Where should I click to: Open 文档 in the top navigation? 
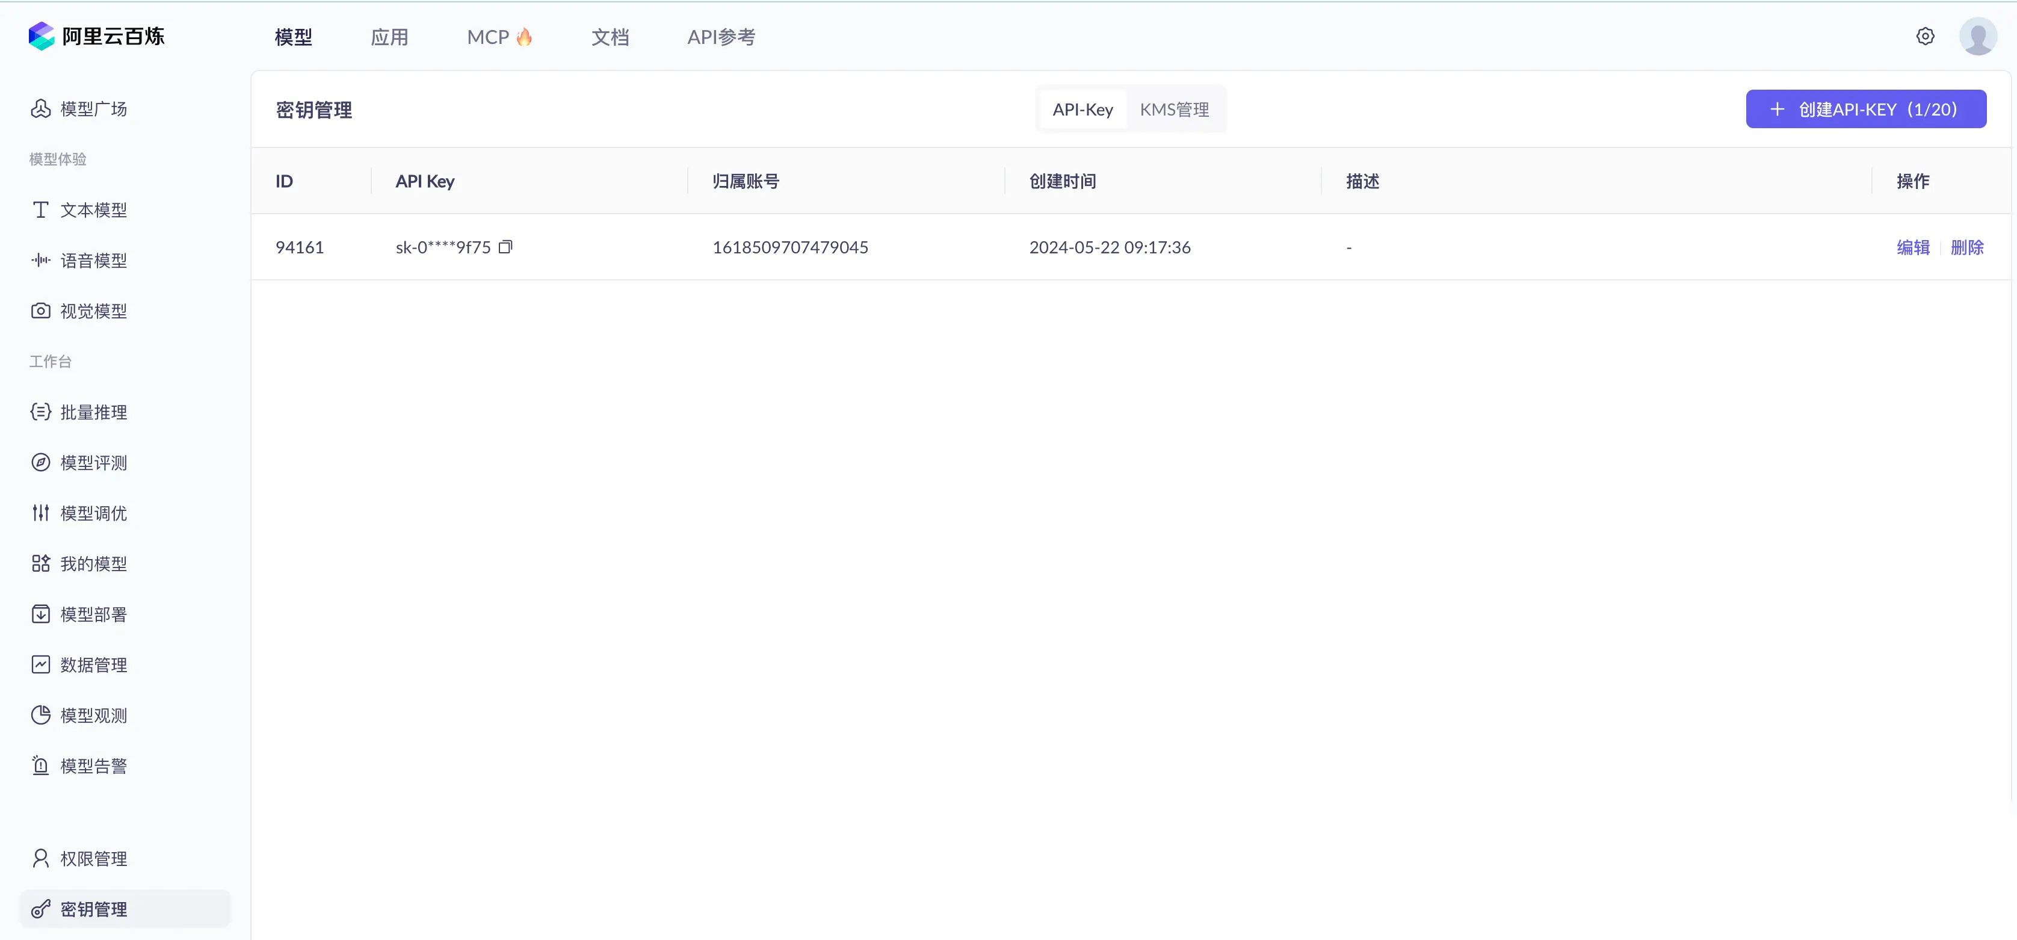[x=610, y=37]
